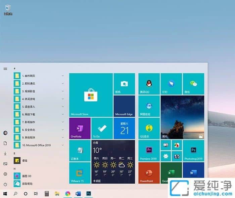
Task: Open the Photos tile with starry sky
Action: point(182,117)
